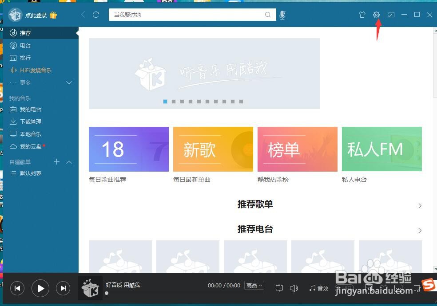Click the 私人电台 caption link
Viewport: 437px width, 306px height.
pyautogui.click(x=354, y=180)
